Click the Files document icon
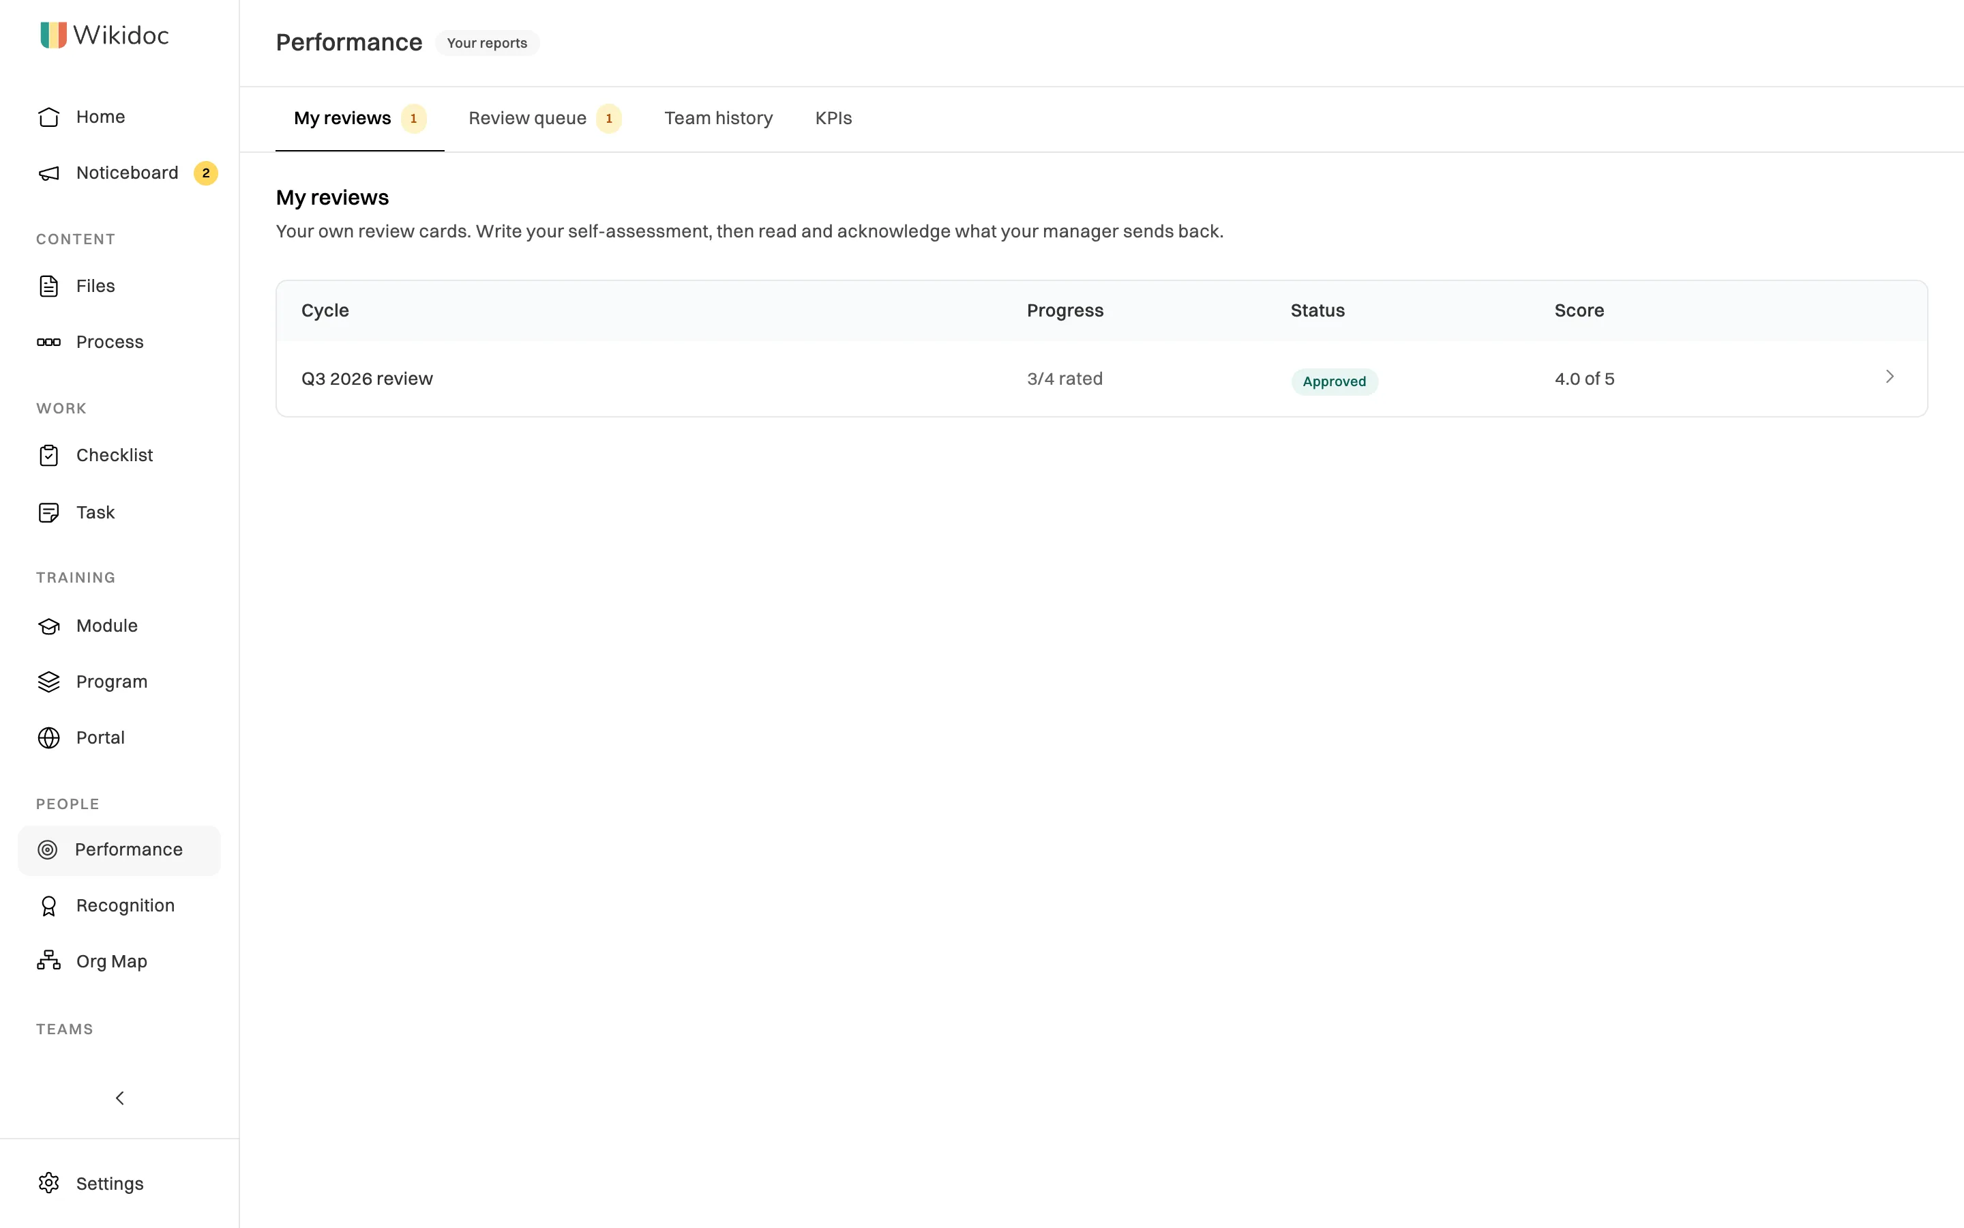The image size is (1964, 1228). point(48,286)
